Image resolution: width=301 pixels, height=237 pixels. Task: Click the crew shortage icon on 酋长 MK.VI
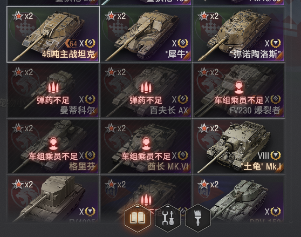[146, 144]
